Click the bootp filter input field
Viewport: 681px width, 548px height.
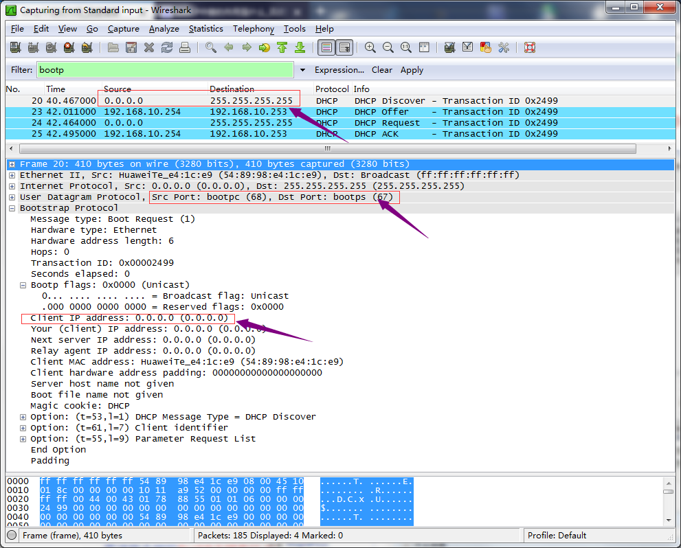[165, 70]
